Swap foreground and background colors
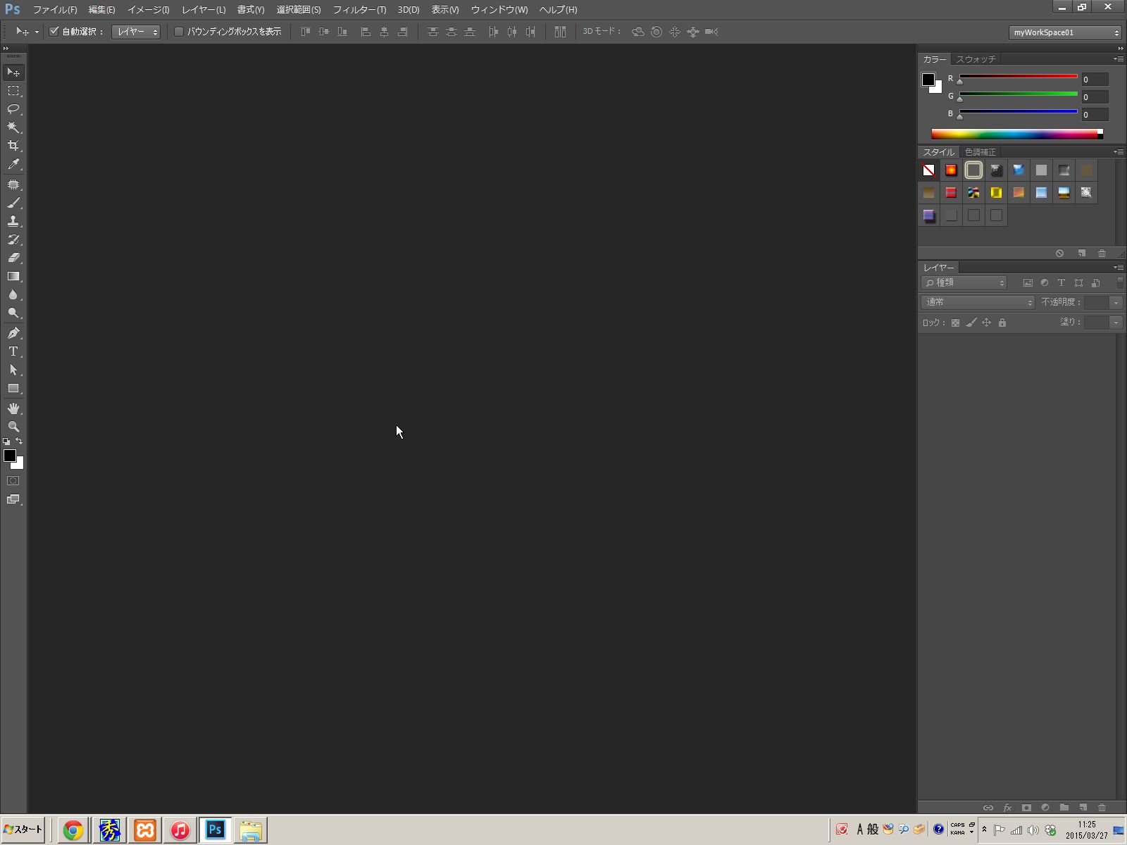The height and width of the screenshot is (845, 1127). point(19,442)
